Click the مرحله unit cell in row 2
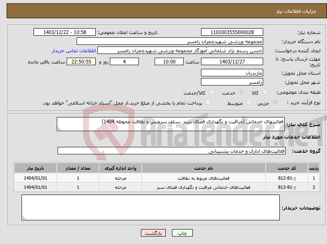Viewport: 327px width, 244px height. pos(120,187)
